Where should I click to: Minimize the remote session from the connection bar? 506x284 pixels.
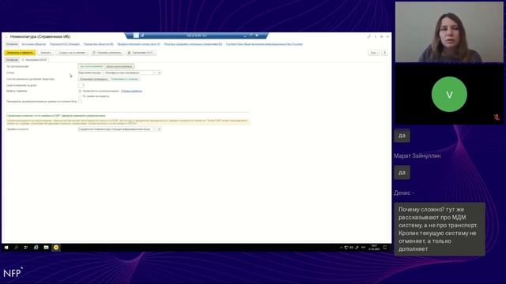pyautogui.click(x=245, y=35)
